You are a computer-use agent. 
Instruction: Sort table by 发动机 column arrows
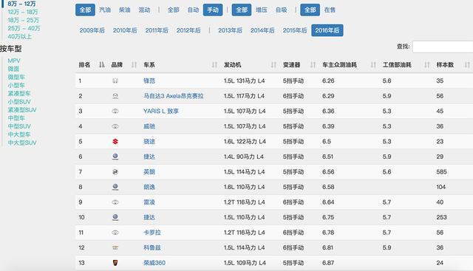click(x=273, y=65)
